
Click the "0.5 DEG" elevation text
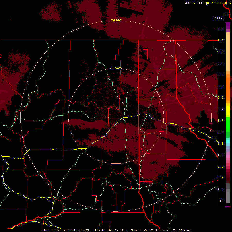[x=128, y=230]
